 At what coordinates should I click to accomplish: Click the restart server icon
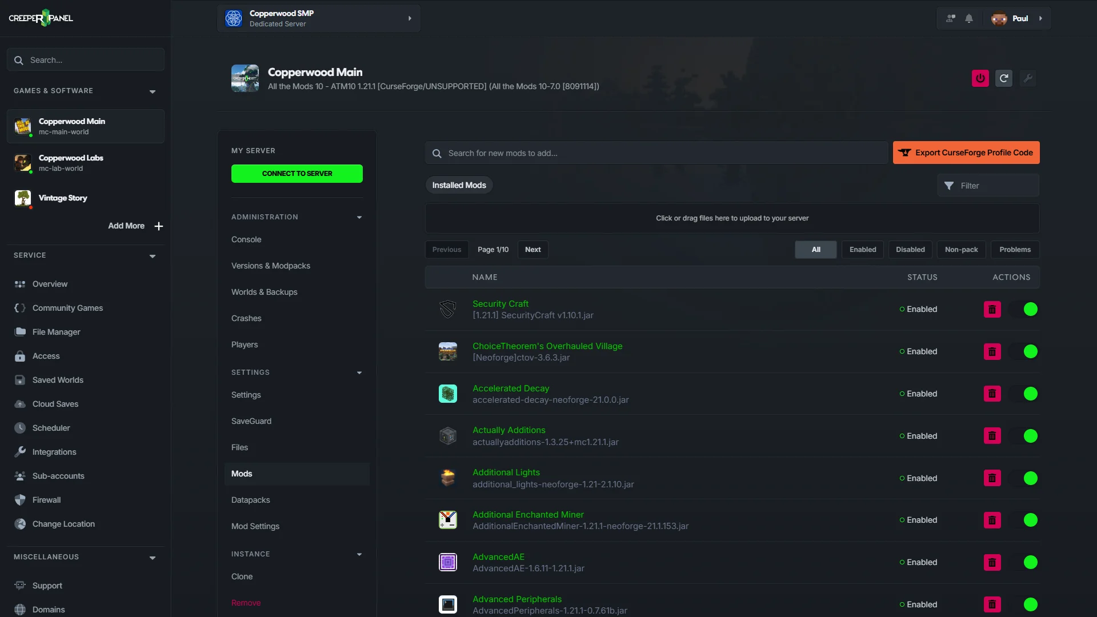click(x=1004, y=78)
